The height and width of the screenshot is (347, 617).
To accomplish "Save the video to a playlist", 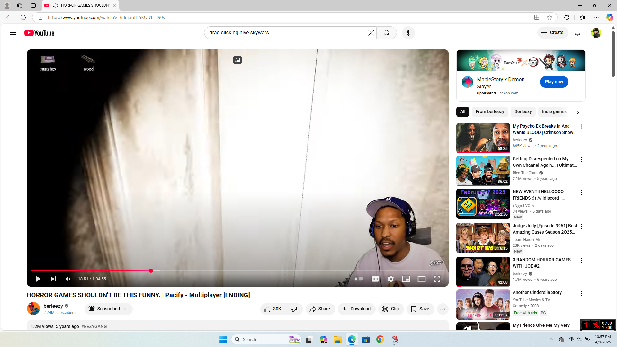I will [x=420, y=309].
